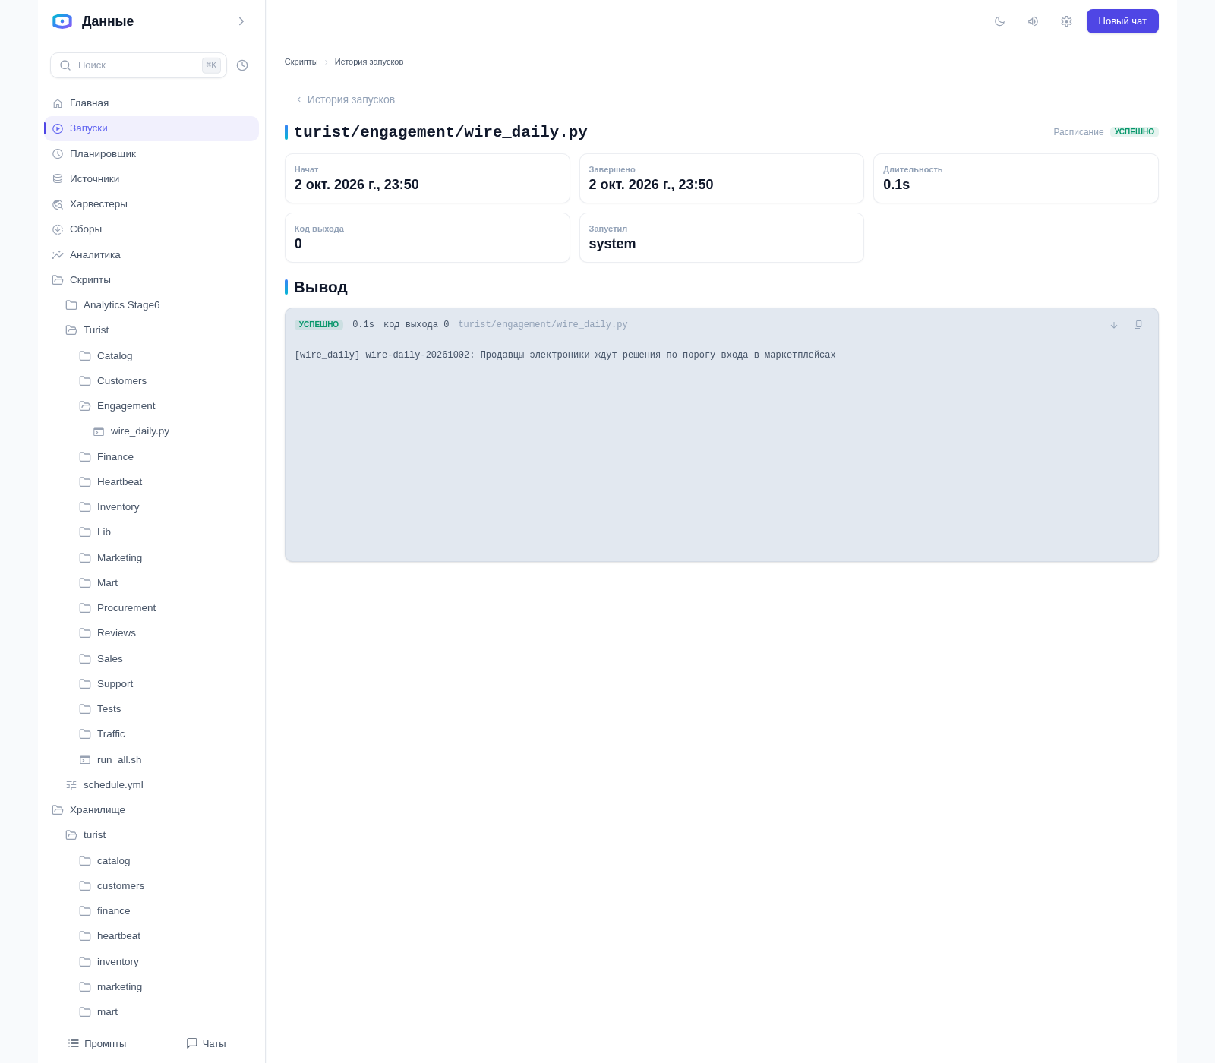This screenshot has width=1215, height=1063.
Task: Open the recent history clock icon
Action: tap(242, 65)
